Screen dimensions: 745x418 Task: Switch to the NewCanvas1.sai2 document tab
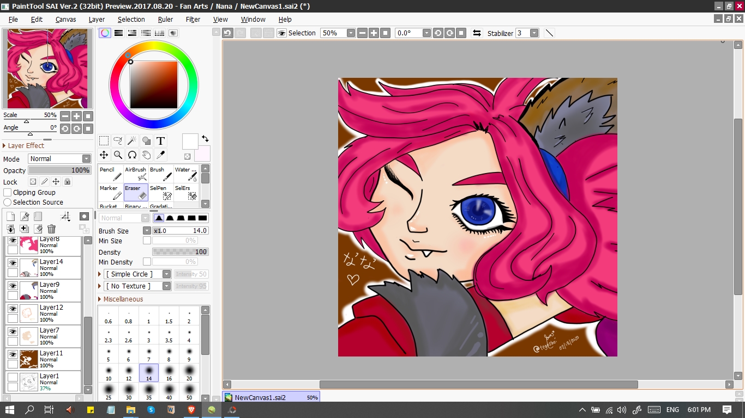(x=271, y=397)
